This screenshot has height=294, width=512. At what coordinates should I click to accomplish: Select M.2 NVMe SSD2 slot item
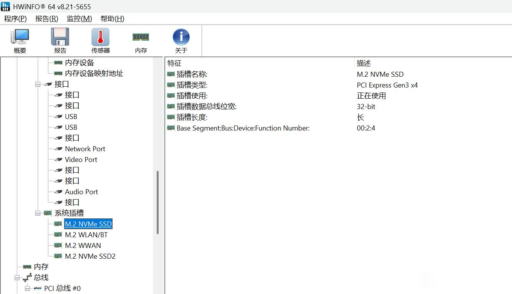click(90, 256)
